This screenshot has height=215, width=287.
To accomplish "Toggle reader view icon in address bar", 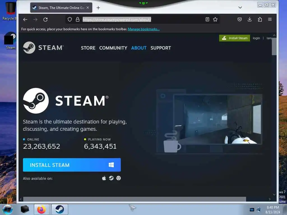I will coord(207,19).
